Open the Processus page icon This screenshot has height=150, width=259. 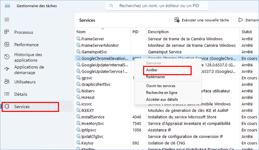coord(7,32)
